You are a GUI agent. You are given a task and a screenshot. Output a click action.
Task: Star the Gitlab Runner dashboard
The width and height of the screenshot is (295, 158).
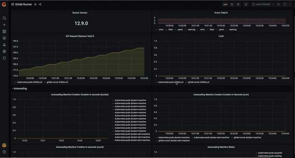coord(35,4)
